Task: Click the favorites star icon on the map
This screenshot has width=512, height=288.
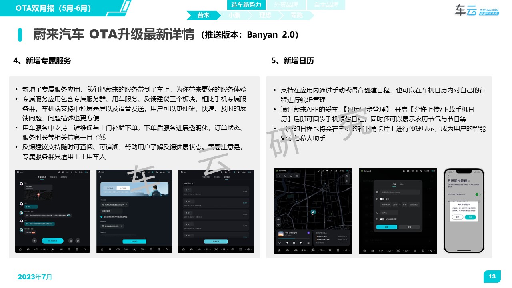Action: [x=297, y=176]
